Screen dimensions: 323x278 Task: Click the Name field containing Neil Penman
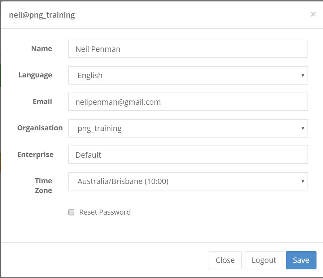188,49
